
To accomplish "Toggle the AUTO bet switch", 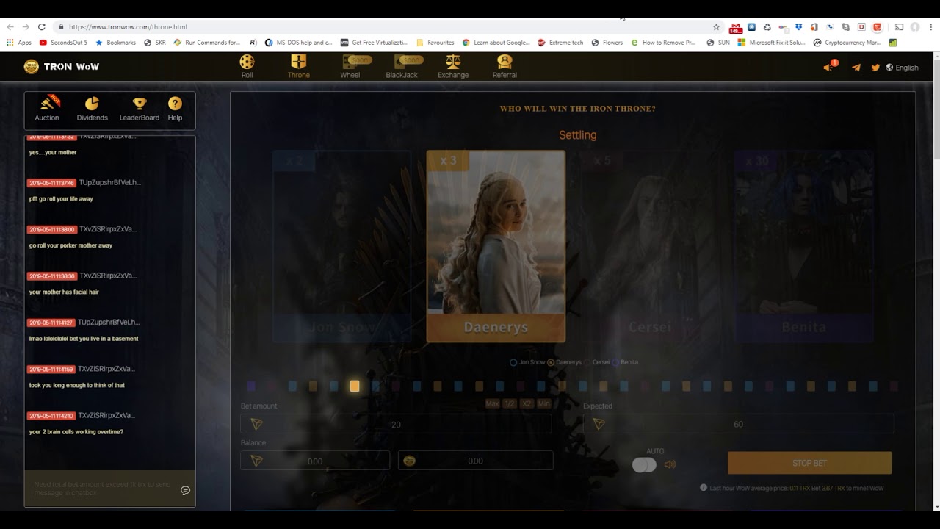I will (x=644, y=464).
